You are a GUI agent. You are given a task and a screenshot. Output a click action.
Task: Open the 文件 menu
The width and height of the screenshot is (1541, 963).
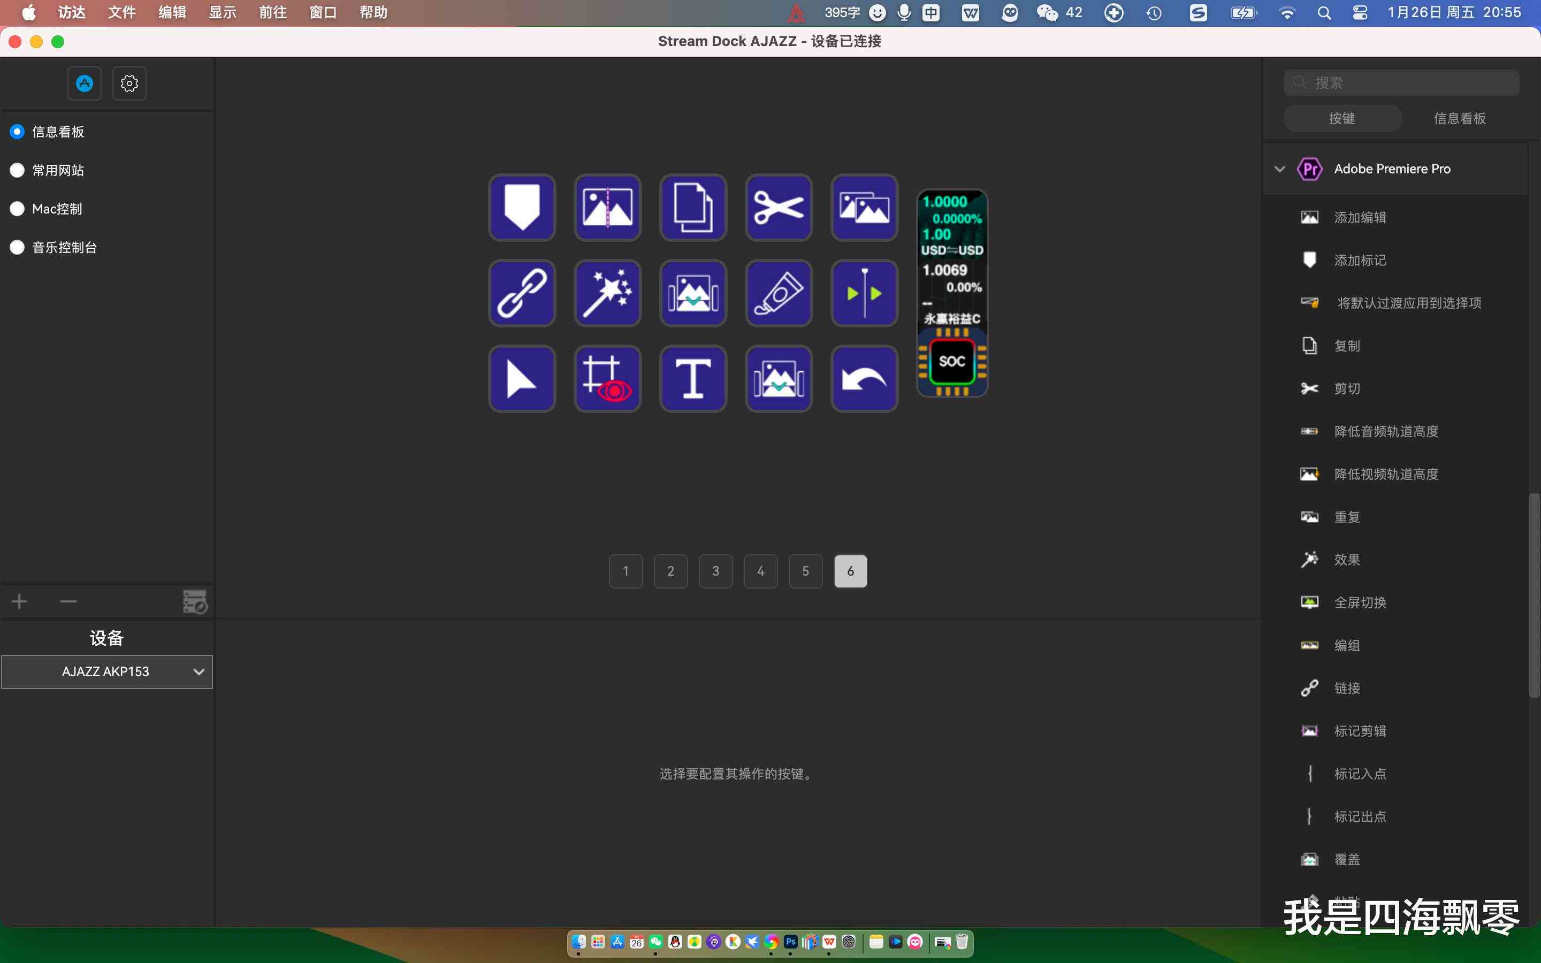click(121, 13)
